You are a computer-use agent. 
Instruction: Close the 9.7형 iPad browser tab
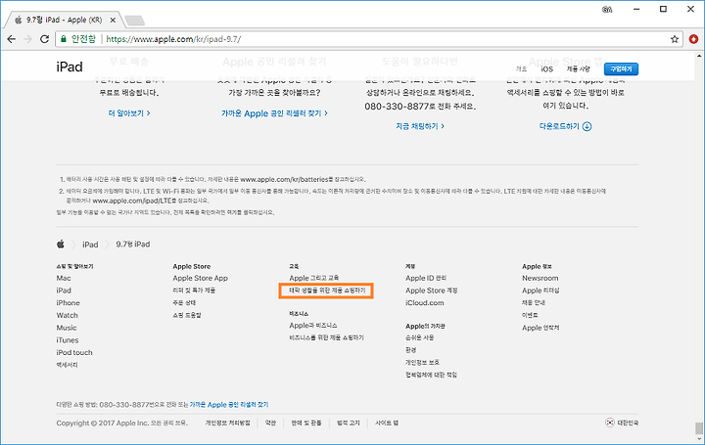pyautogui.click(x=113, y=20)
